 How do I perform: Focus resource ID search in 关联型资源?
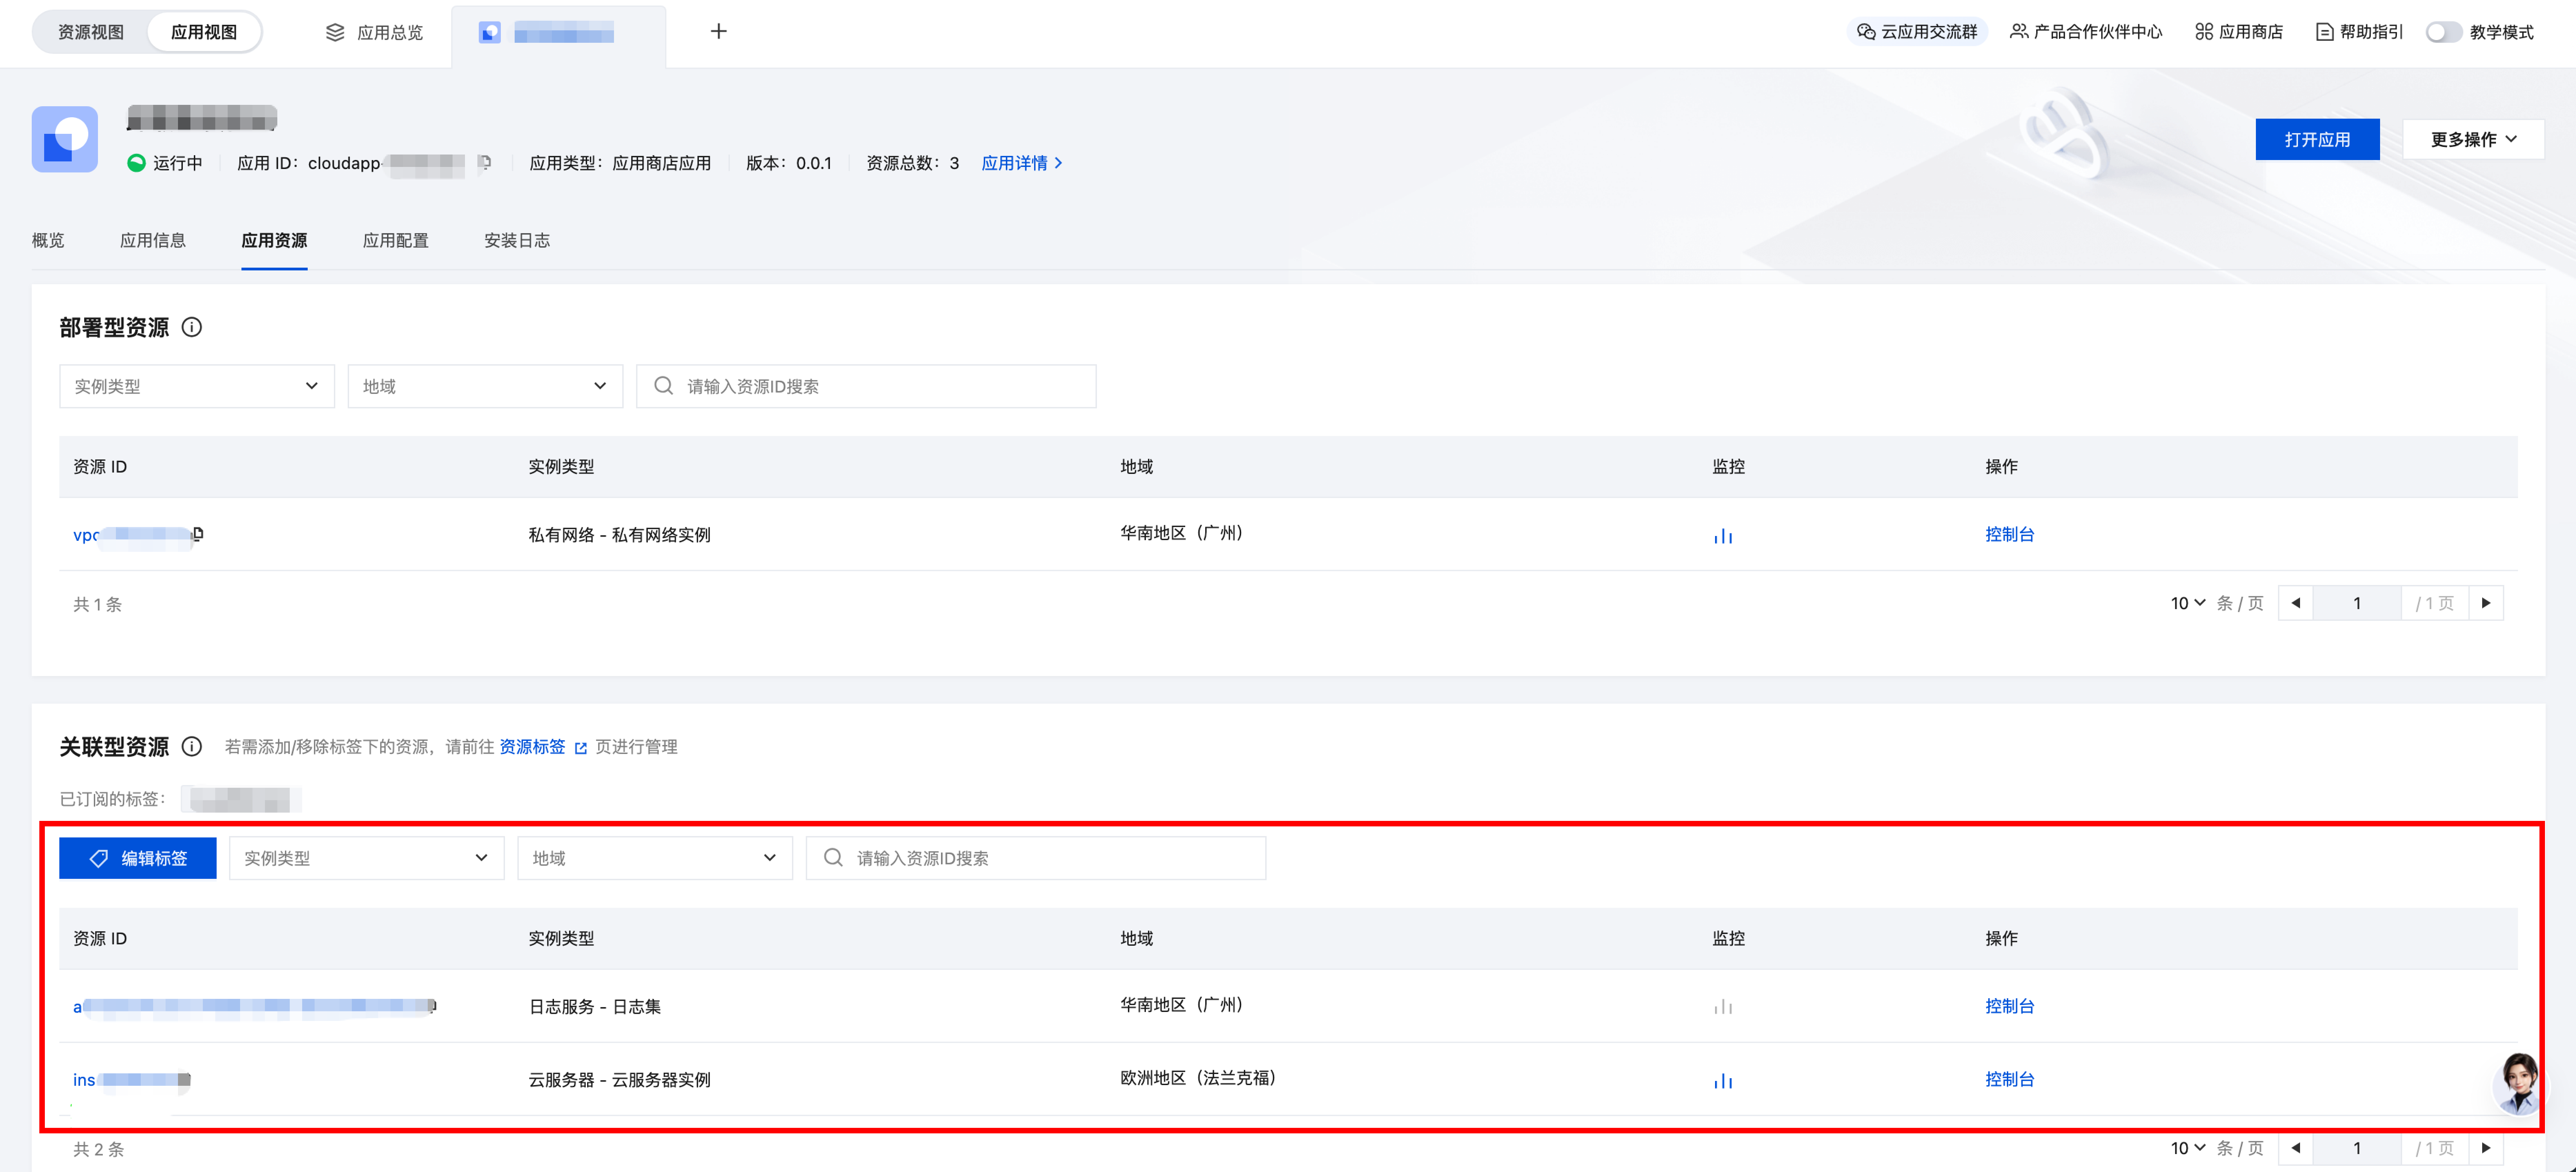click(x=1036, y=858)
